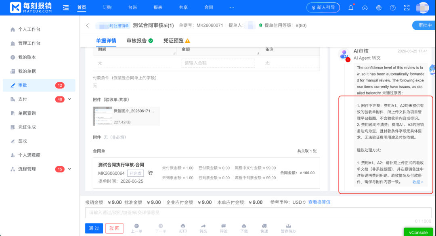Screen dimensions: 436x236
Task: Expand the 支付 submenu chevron
Action: point(70,99)
